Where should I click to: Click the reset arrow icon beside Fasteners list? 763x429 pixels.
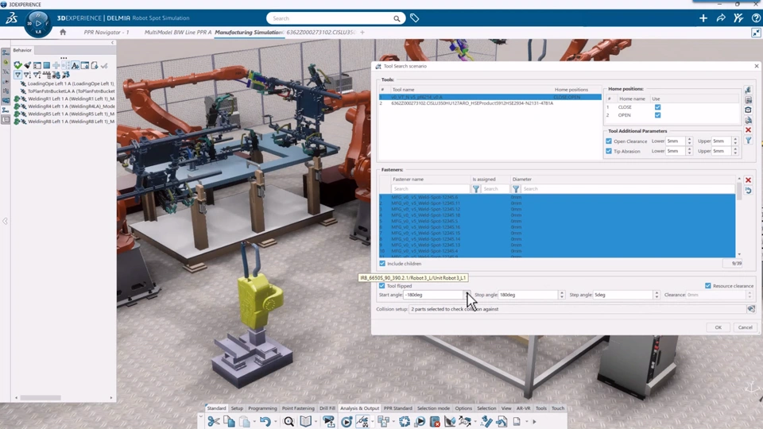coord(749,190)
